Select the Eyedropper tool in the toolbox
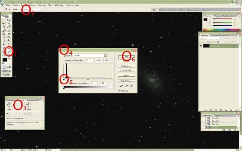Screen dimensions: 242x151 point(9,51)
